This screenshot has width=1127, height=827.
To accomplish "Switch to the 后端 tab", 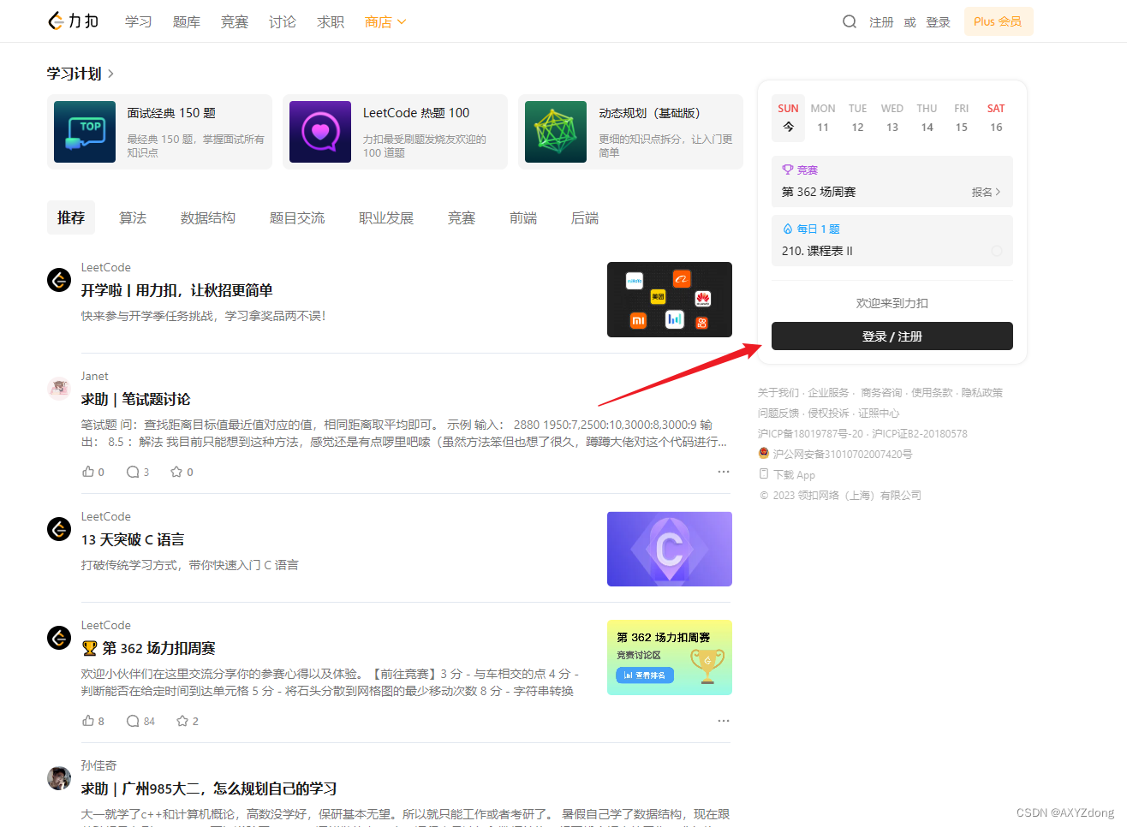I will (x=585, y=217).
